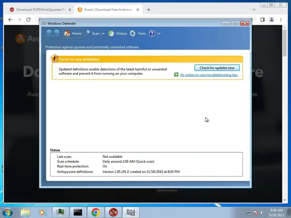Open the History page

click(x=117, y=33)
